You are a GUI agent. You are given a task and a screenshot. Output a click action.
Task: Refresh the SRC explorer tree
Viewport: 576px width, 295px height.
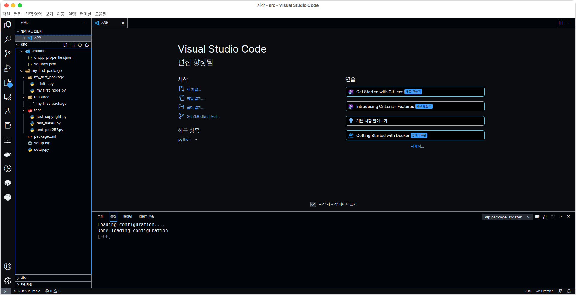(x=80, y=45)
